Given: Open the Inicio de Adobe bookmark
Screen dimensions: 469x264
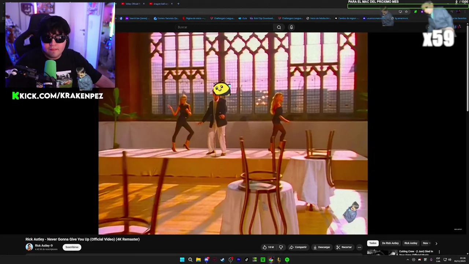Looking at the screenshot, I should tap(319, 18).
